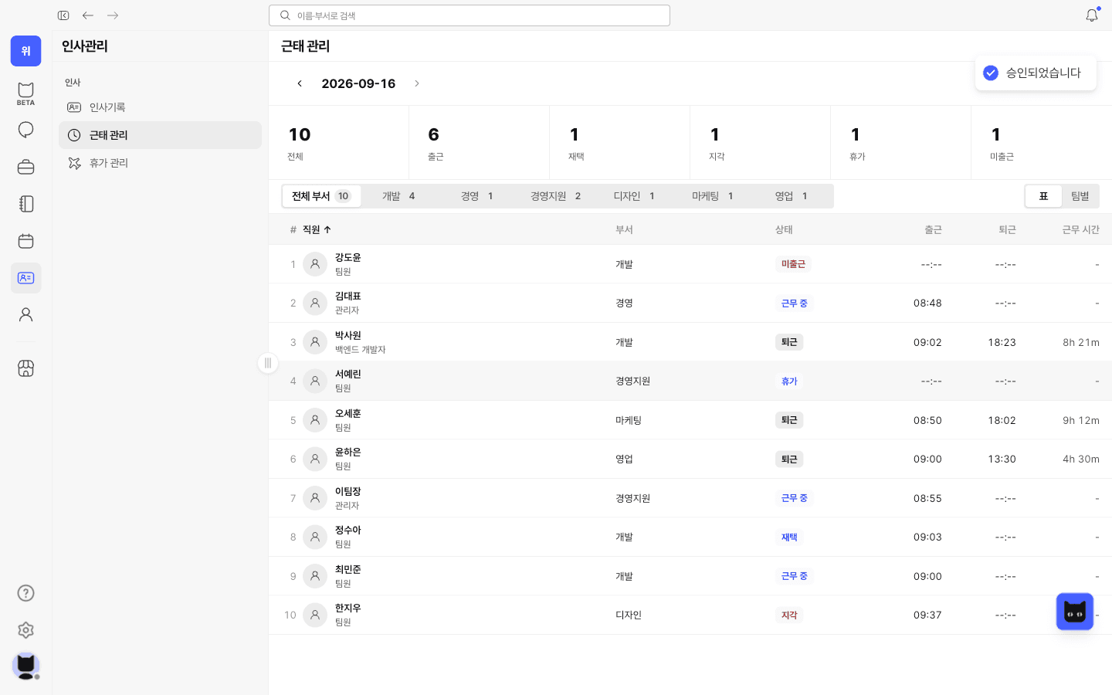The width and height of the screenshot is (1112, 695).
Task: Select the 경영지원 department tab
Action: pos(556,196)
